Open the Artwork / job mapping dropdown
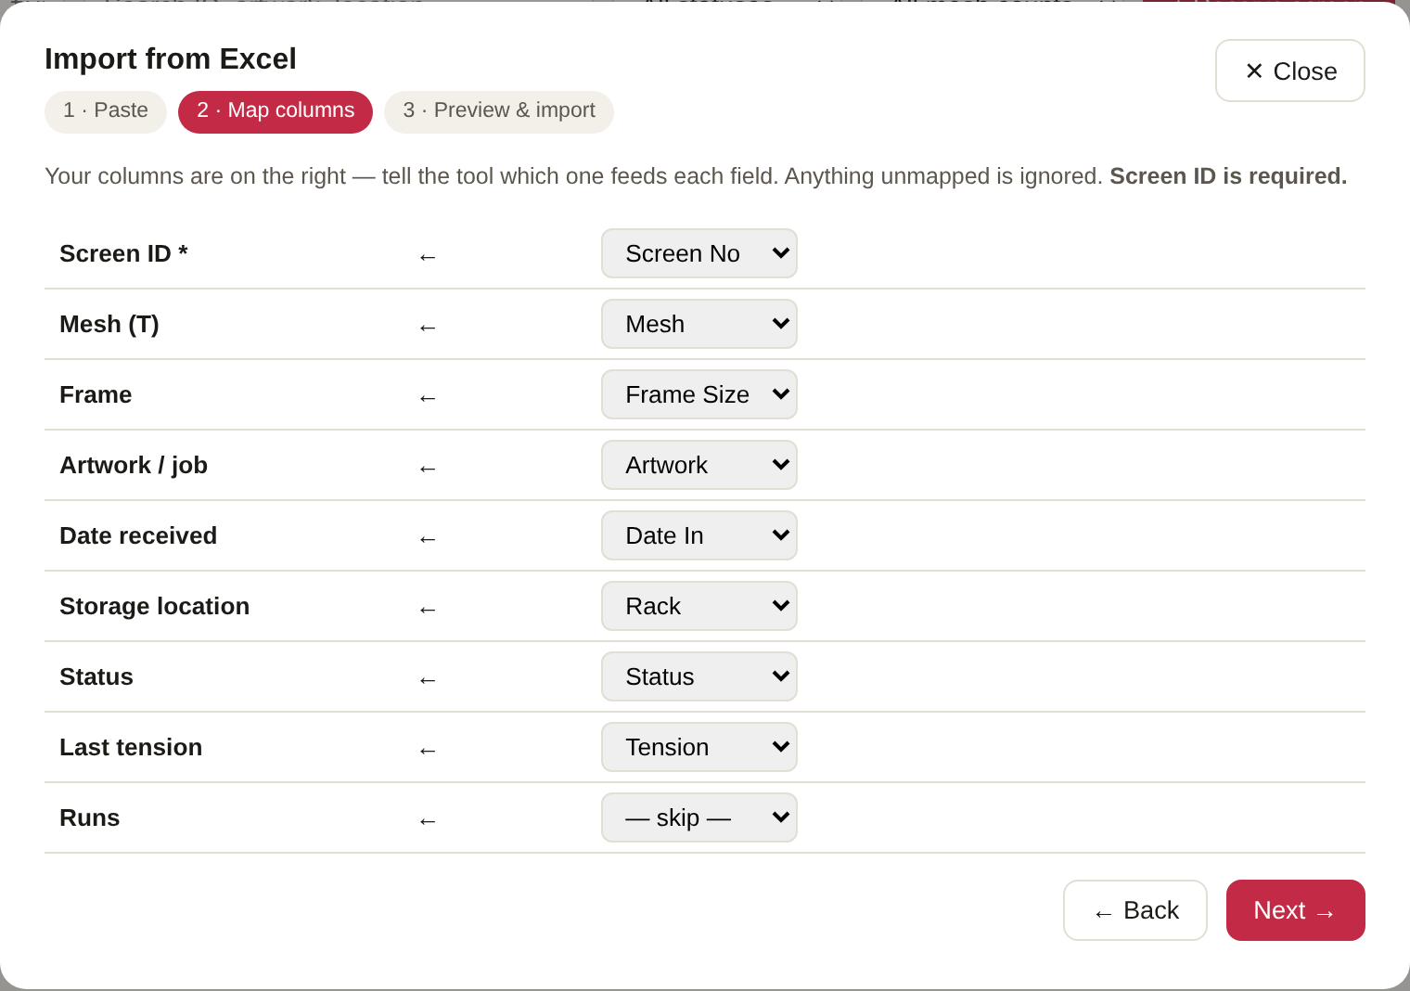The height and width of the screenshot is (991, 1410). pyautogui.click(x=699, y=465)
